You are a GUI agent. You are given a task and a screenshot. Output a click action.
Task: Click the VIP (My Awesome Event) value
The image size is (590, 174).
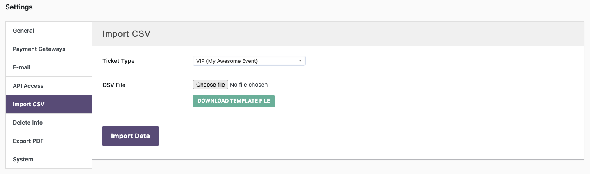coord(227,61)
